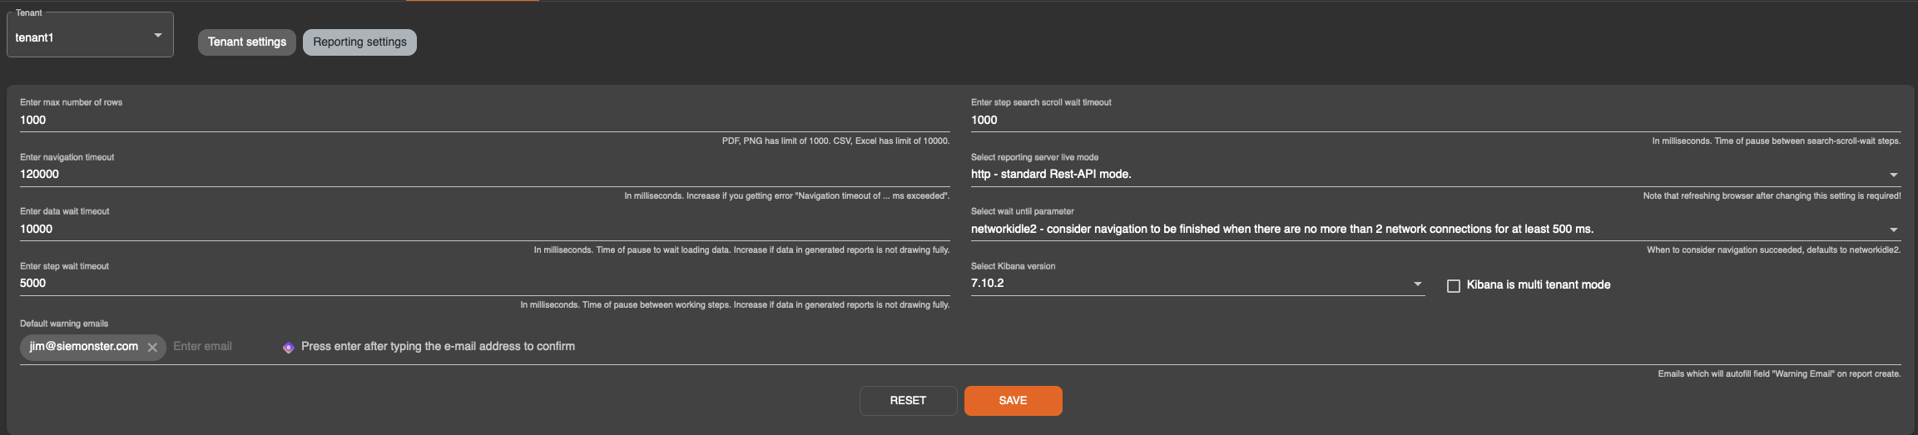Expand reporting server live mode dropdown

click(x=1893, y=175)
